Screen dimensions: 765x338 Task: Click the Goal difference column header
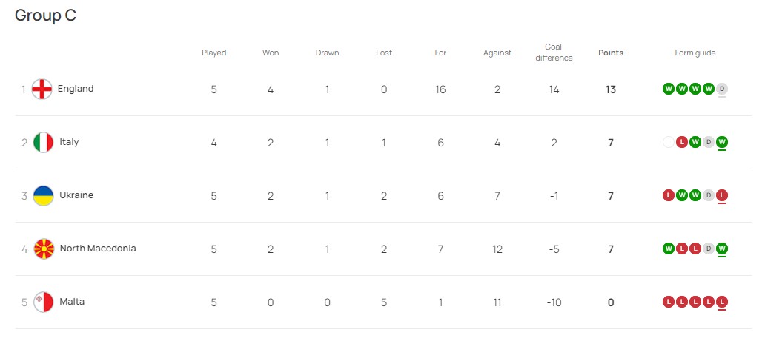tap(554, 52)
